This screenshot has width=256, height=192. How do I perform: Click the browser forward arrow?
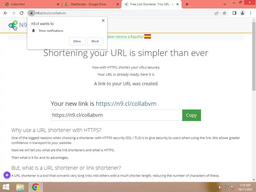click(x=13, y=13)
